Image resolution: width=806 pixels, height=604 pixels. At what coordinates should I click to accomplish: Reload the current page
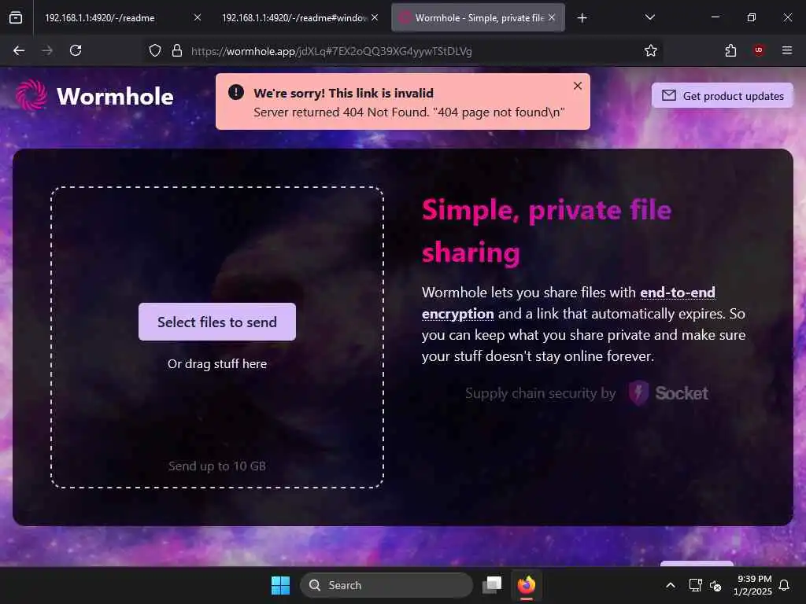pyautogui.click(x=76, y=50)
